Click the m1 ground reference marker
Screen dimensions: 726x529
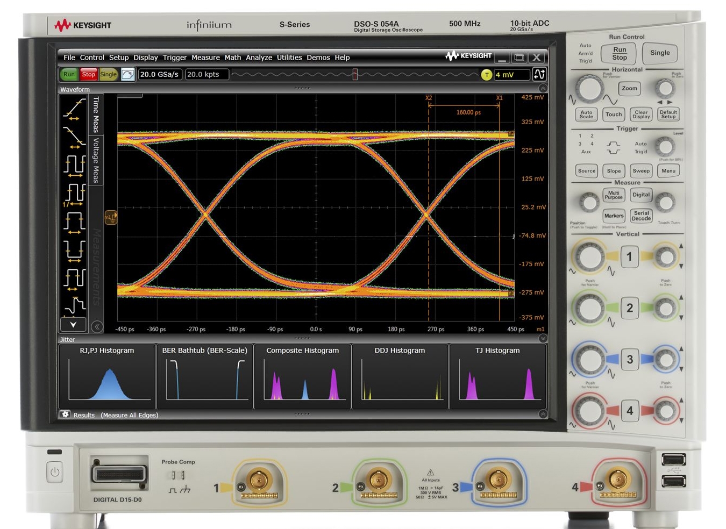[110, 217]
